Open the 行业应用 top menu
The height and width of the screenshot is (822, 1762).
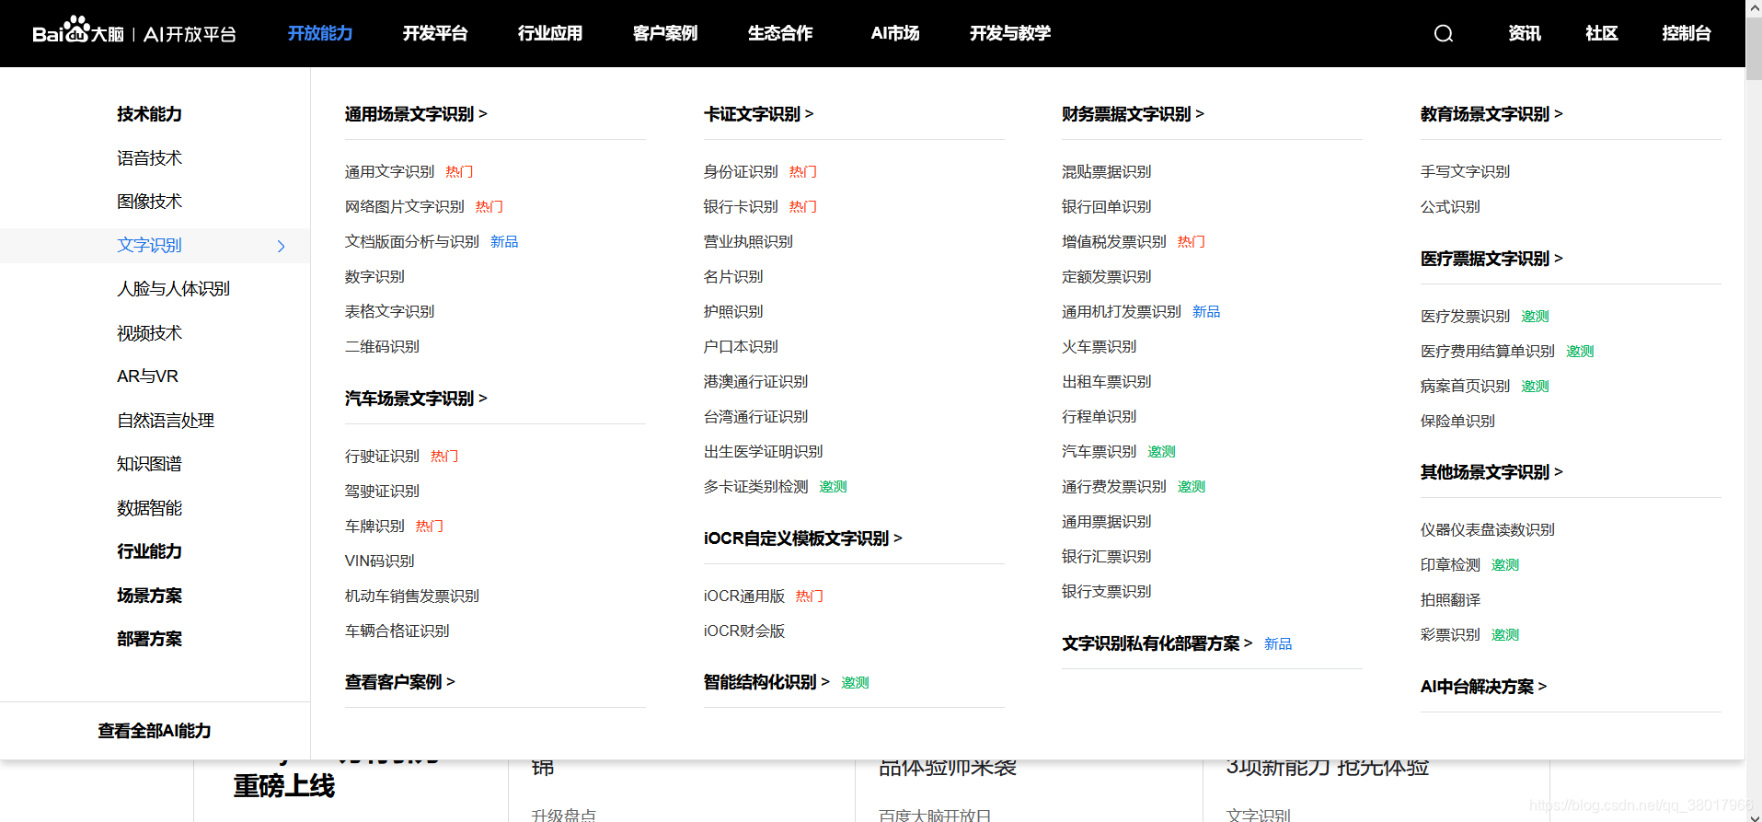(549, 33)
